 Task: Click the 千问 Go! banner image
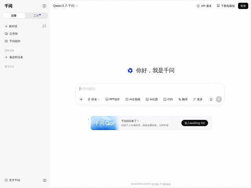tap(105, 123)
